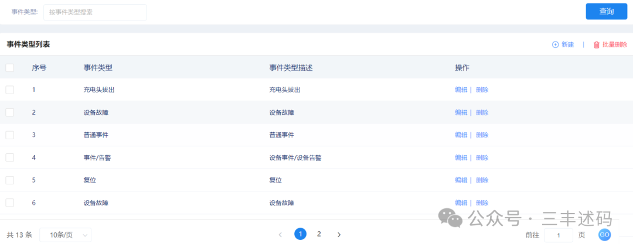Click the 事件类型列表 title
The image size is (633, 244).
click(28, 45)
